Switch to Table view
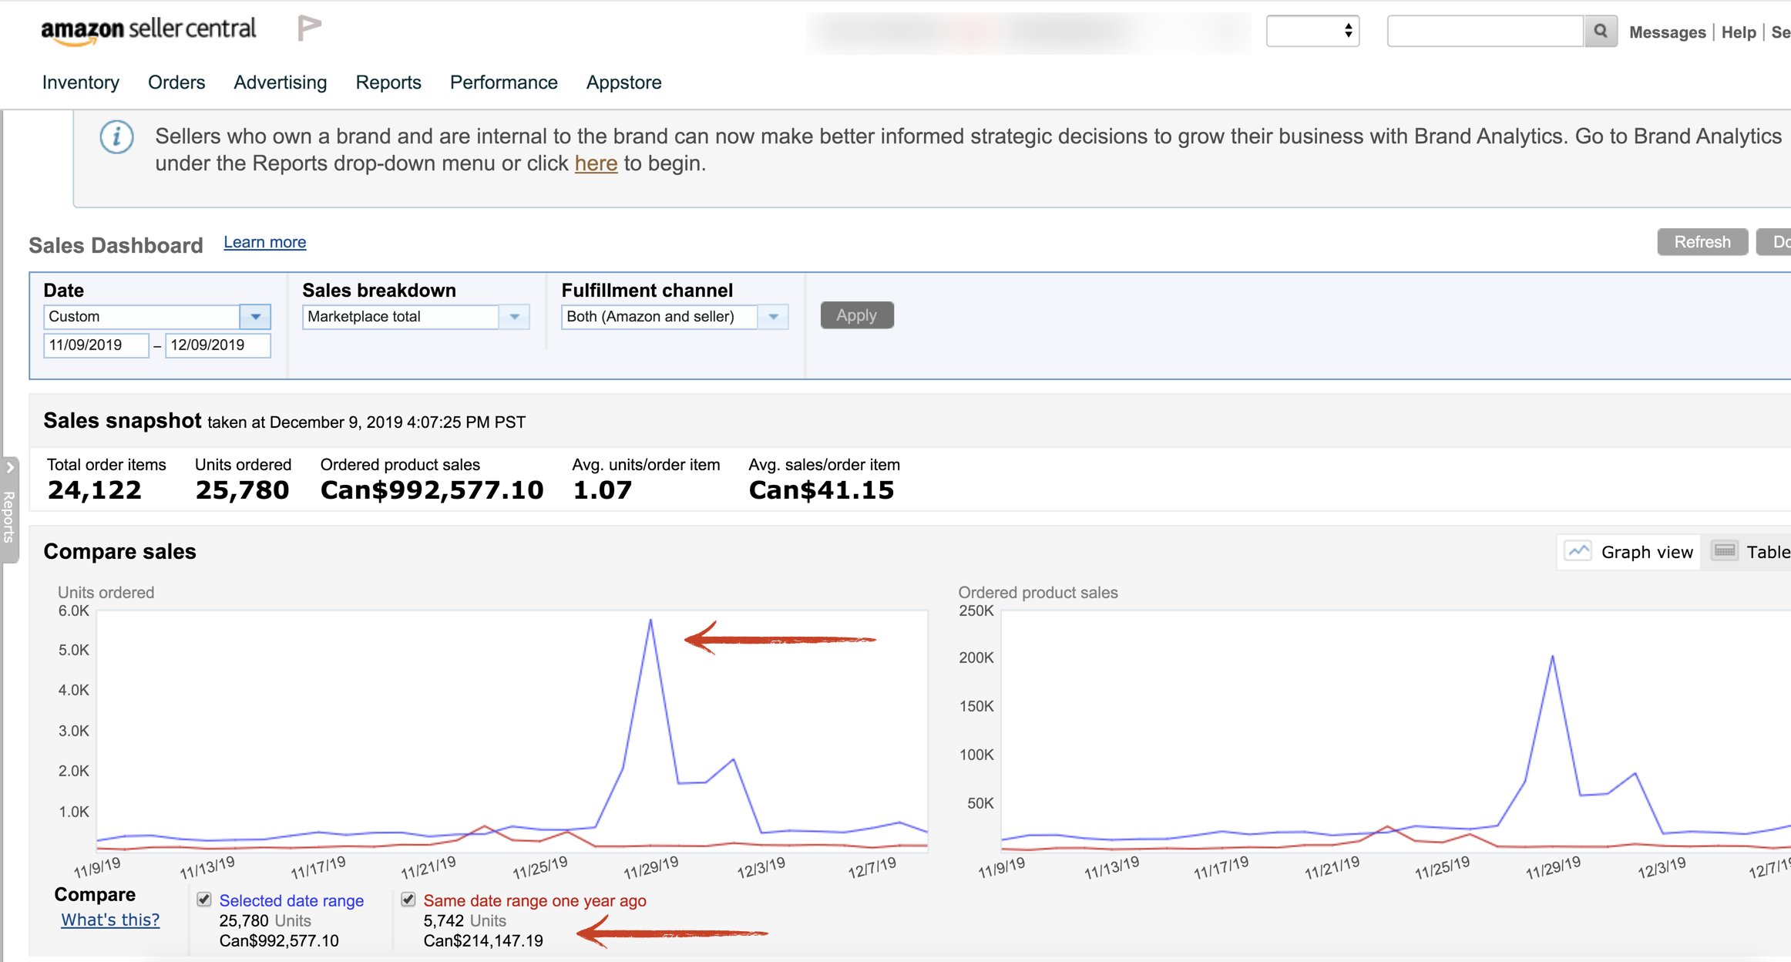This screenshot has width=1791, height=962. coord(1751,552)
